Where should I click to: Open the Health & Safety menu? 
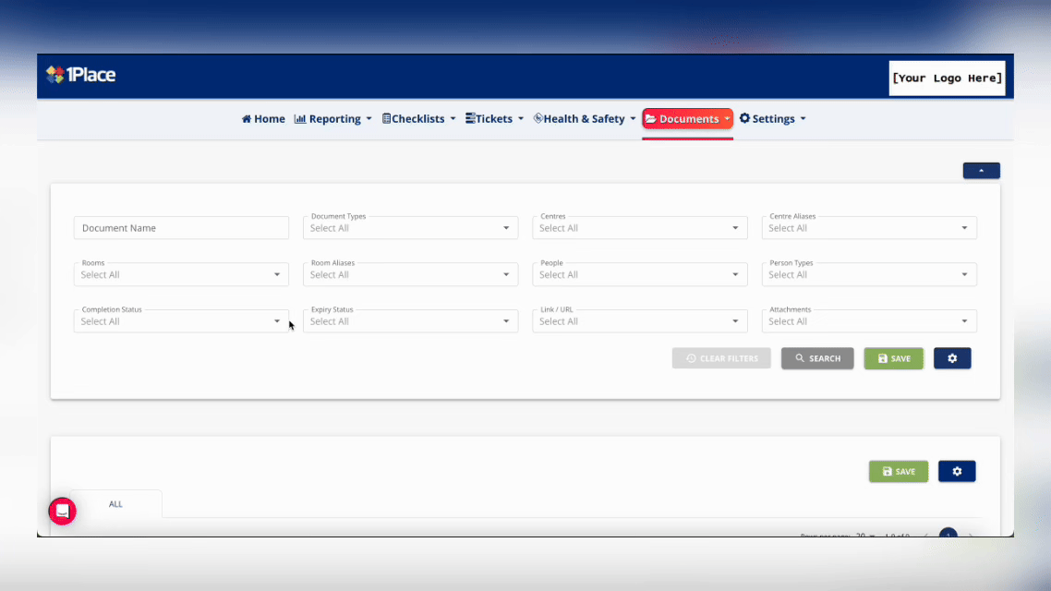click(x=585, y=119)
